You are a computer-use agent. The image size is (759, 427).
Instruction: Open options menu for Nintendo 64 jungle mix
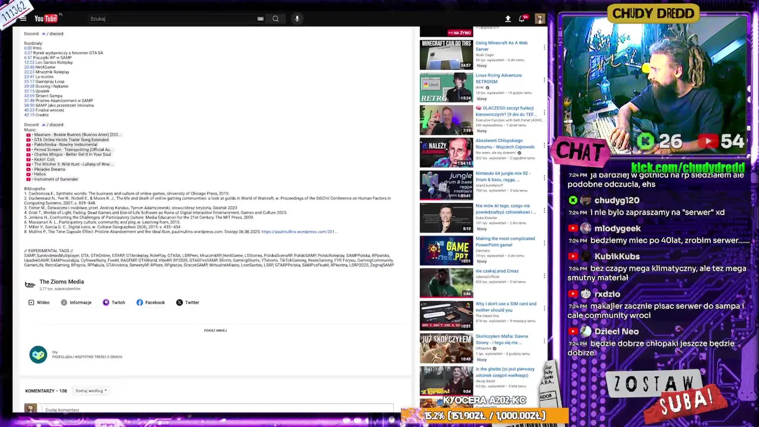(544, 178)
